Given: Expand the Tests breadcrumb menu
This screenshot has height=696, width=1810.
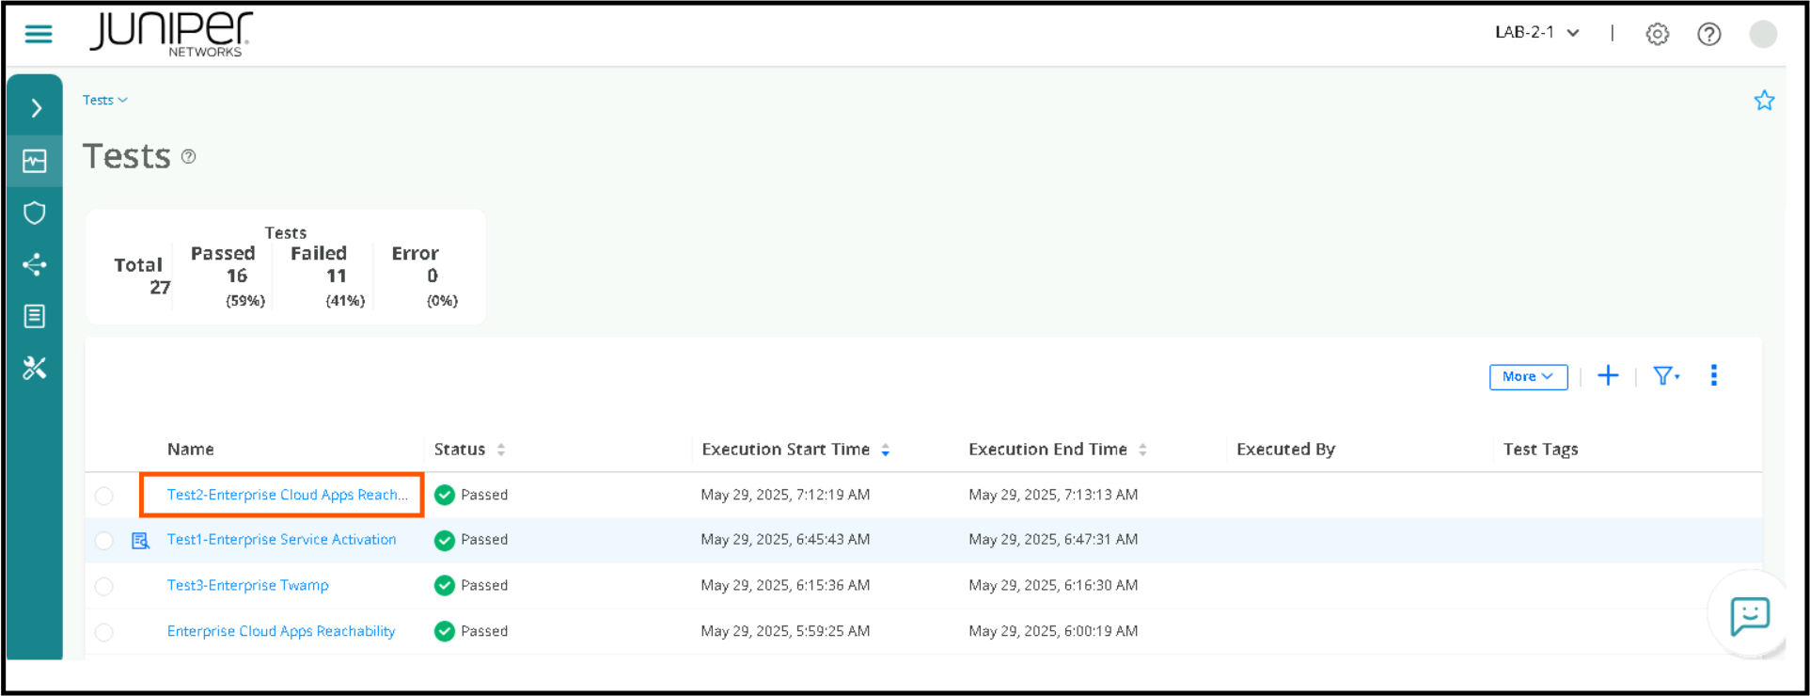Looking at the screenshot, I should [x=104, y=100].
